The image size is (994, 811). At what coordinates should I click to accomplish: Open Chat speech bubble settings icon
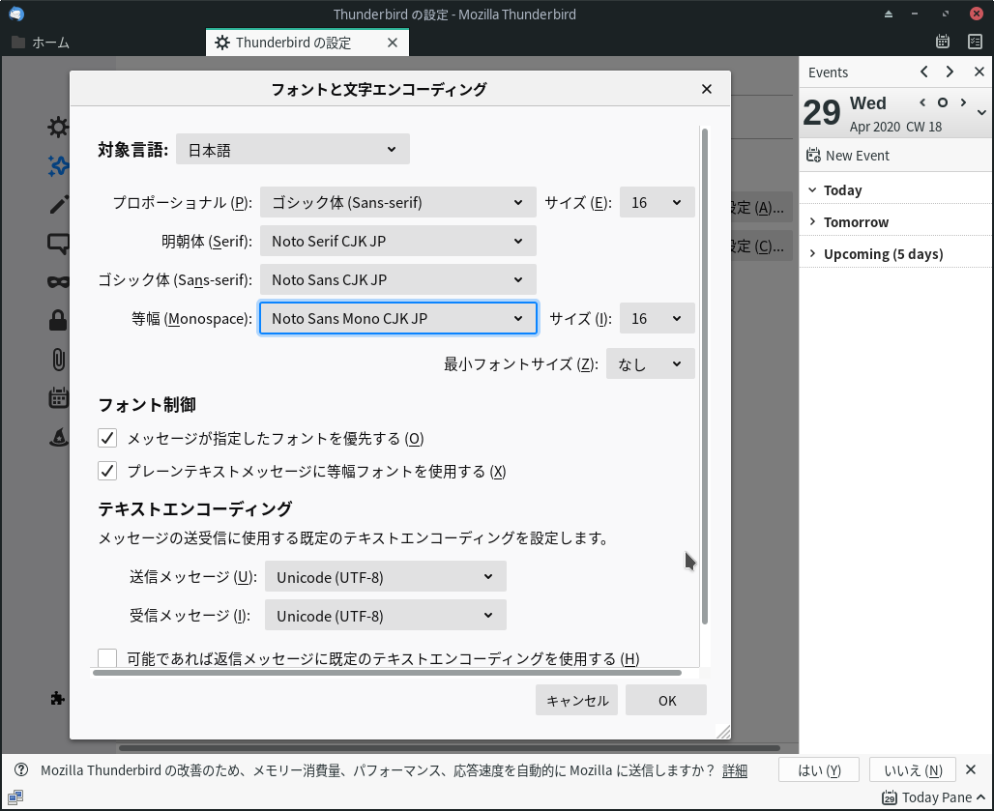[x=58, y=244]
